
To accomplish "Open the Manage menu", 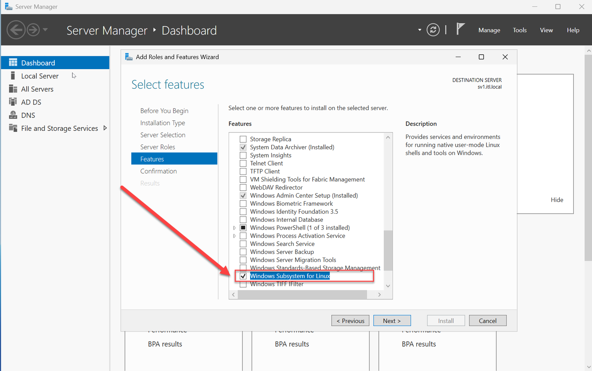I will [x=489, y=30].
